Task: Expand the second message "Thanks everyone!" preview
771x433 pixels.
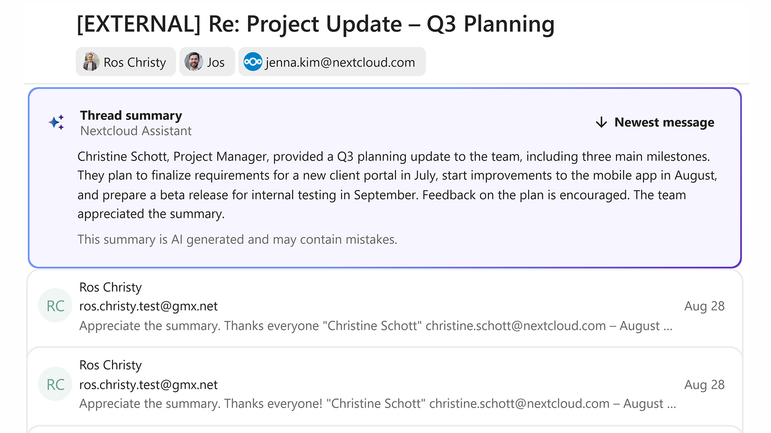Action: click(x=377, y=403)
